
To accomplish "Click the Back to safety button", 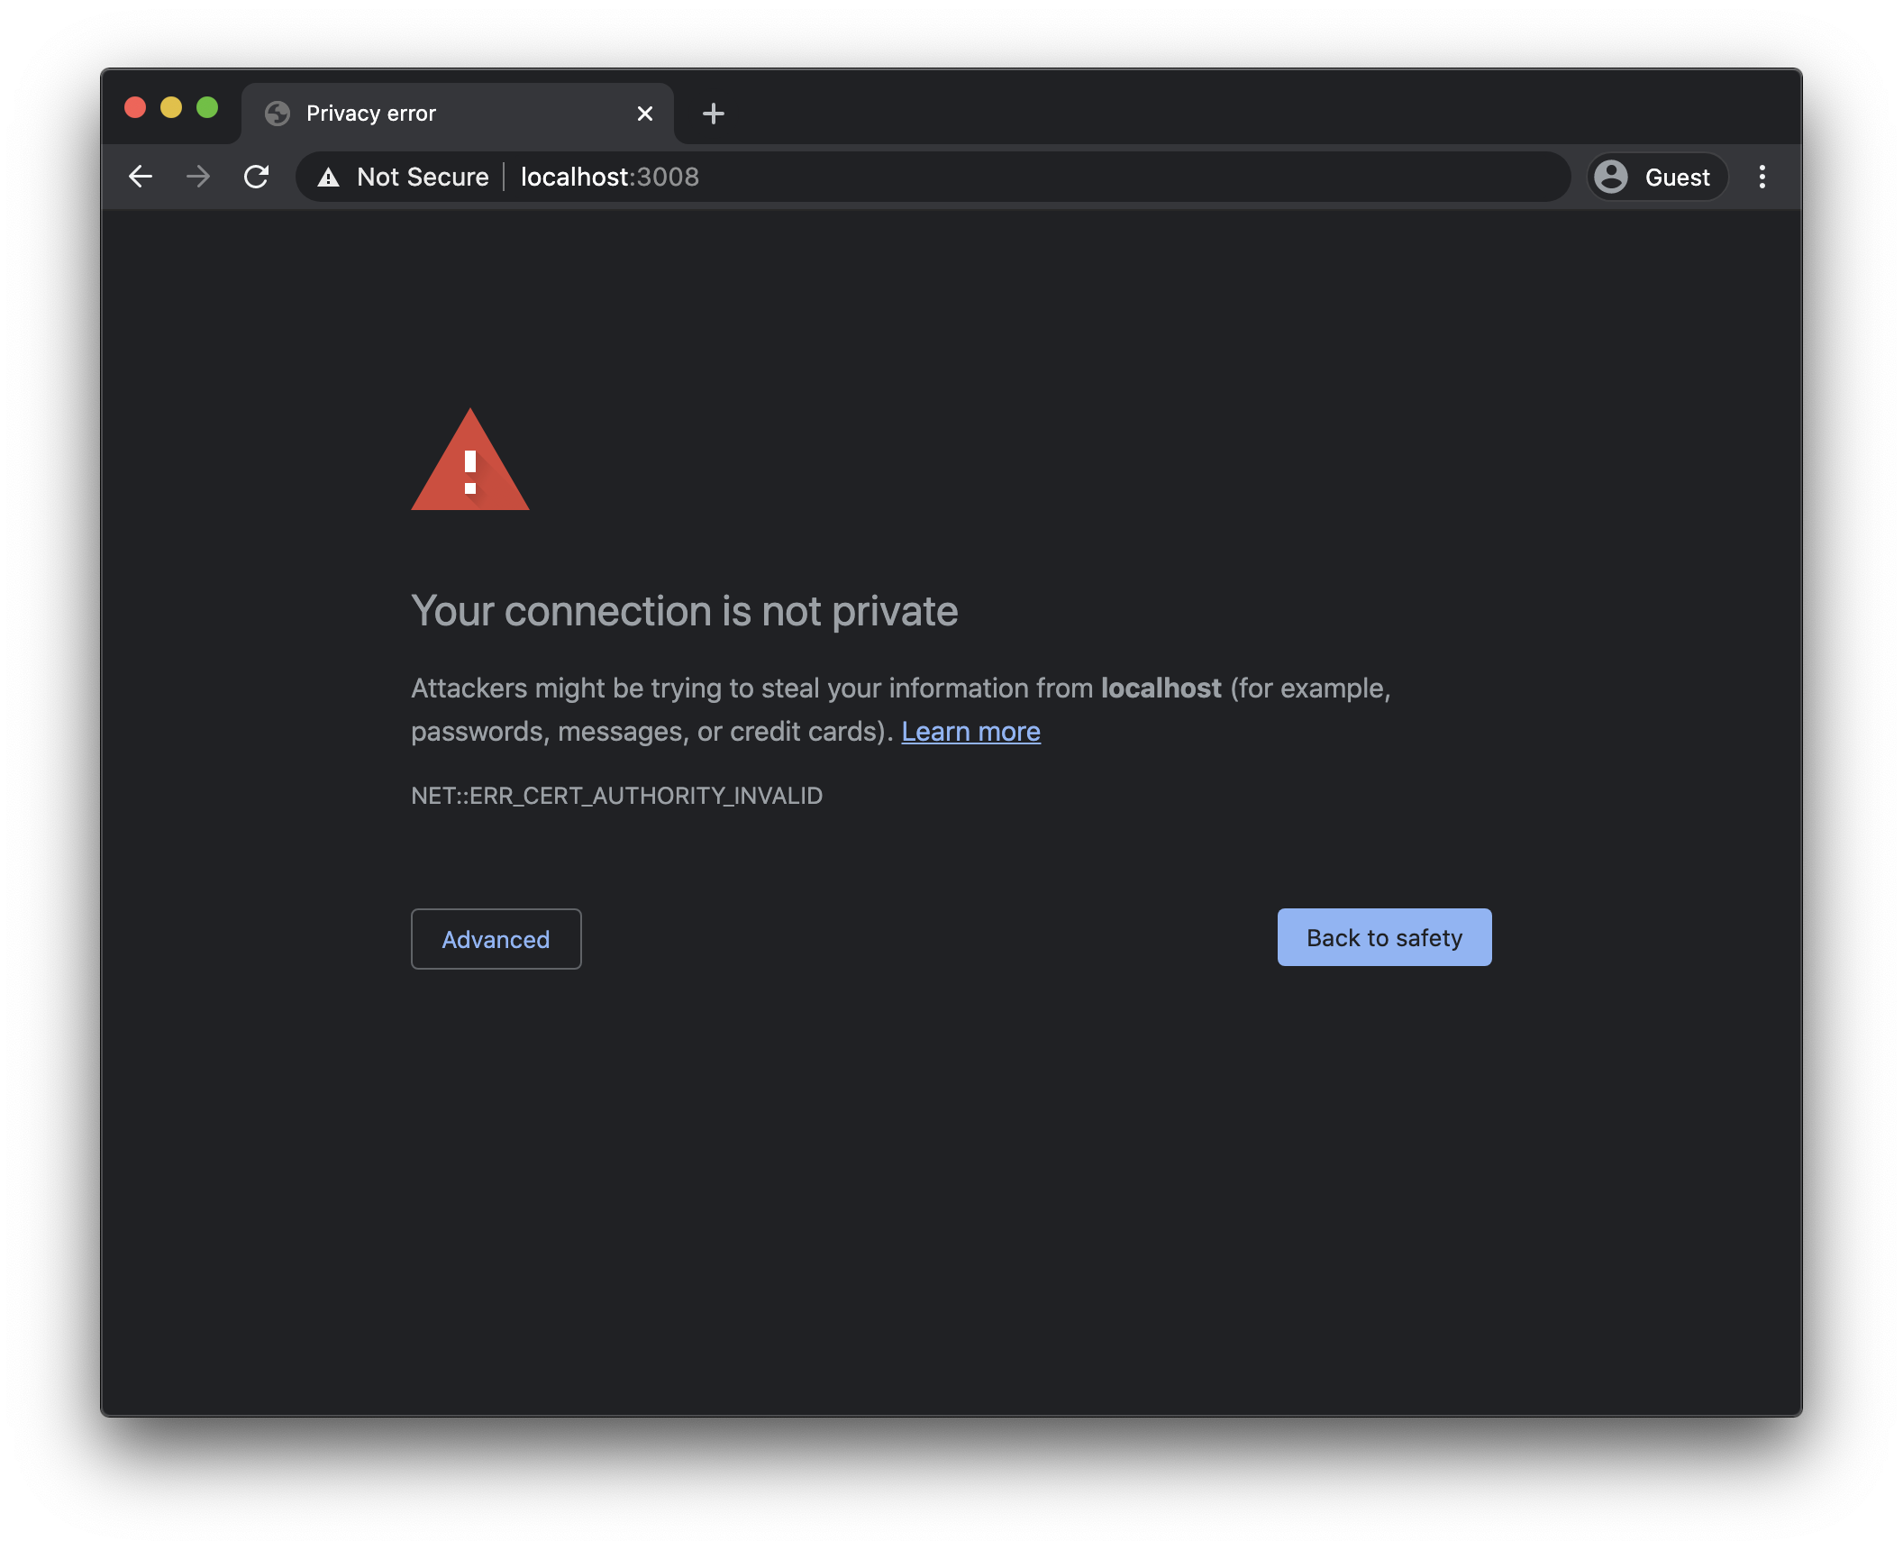I will point(1384,937).
